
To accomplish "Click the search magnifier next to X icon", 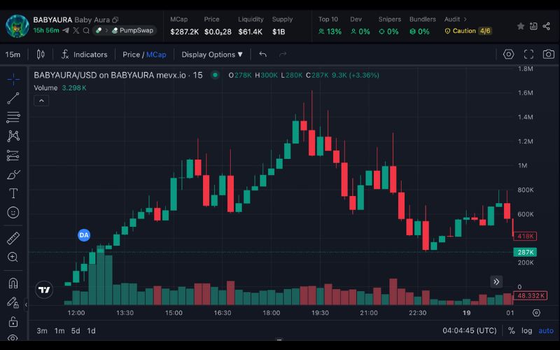I will coord(86,30).
